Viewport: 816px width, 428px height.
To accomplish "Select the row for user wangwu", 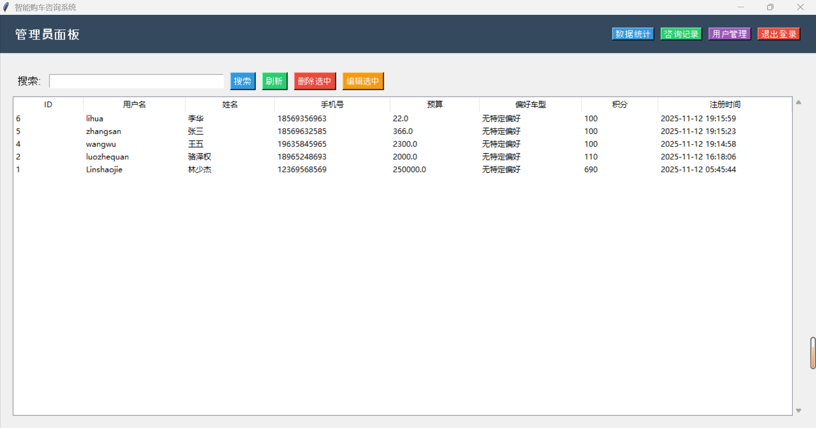I will point(402,144).
